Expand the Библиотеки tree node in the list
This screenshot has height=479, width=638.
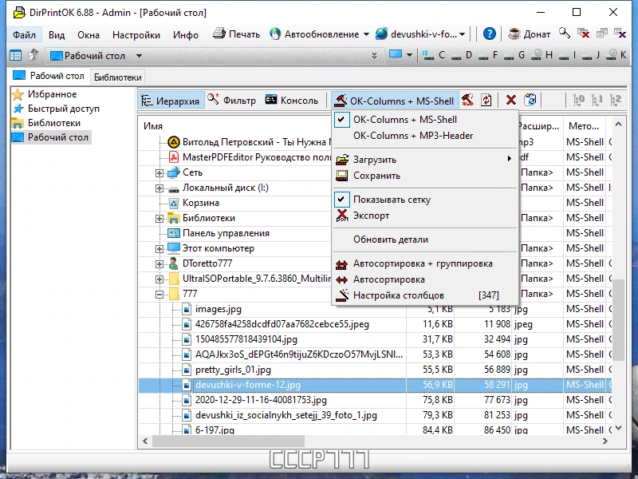159,219
